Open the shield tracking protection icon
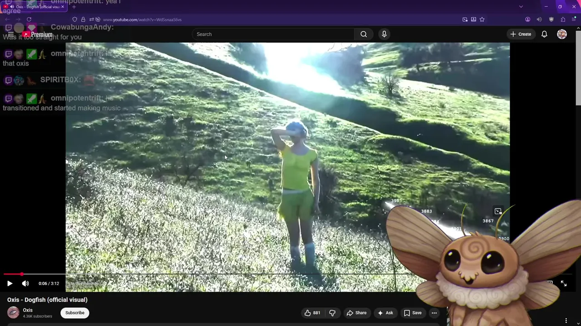Image resolution: width=581 pixels, height=326 pixels. point(75,19)
